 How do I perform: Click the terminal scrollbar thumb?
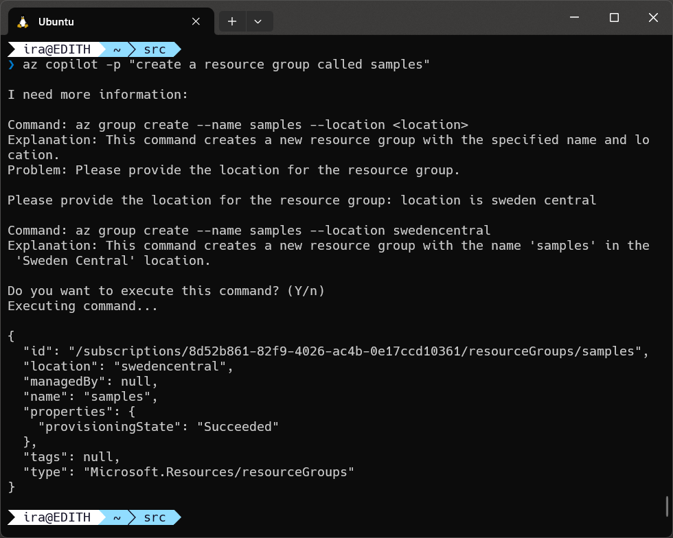click(x=667, y=506)
